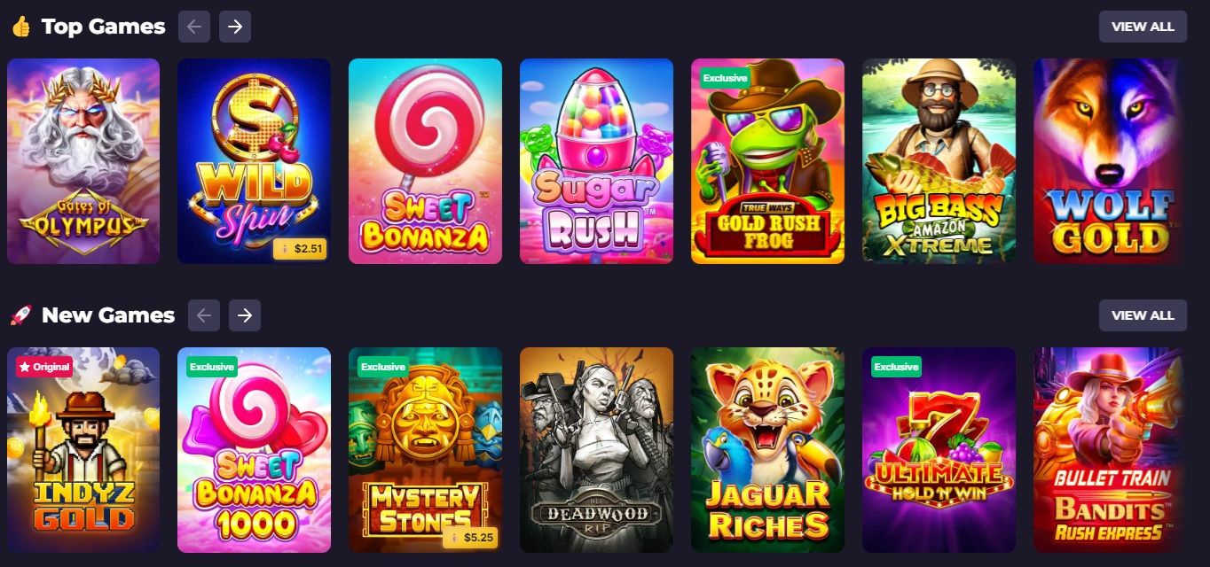1210x567 pixels.
Task: Click the Original badge on Indyz Gold
Action: (44, 367)
